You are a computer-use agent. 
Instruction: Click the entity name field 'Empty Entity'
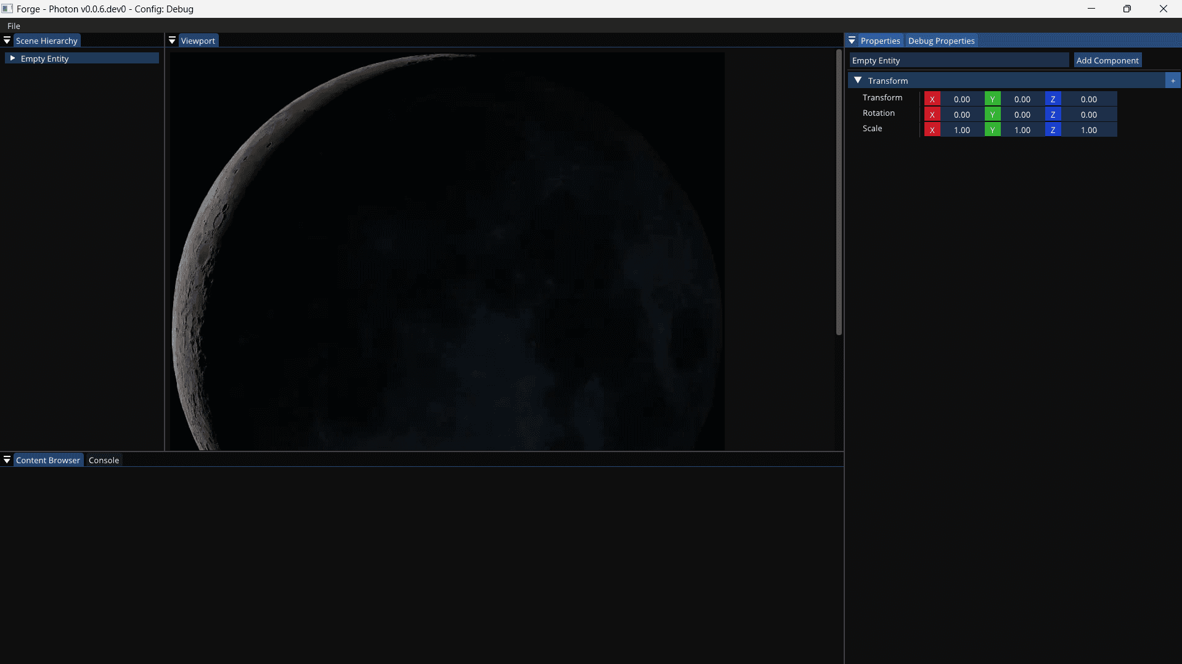tap(958, 60)
